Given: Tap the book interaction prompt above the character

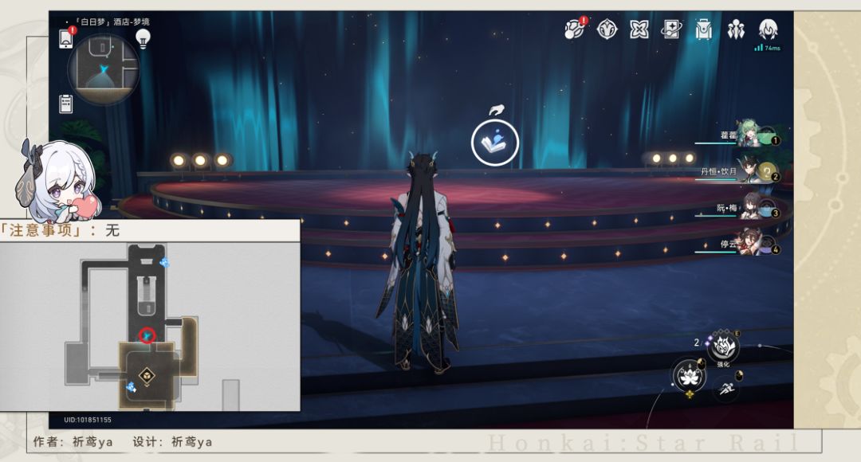Looking at the screenshot, I should click(x=495, y=143).
